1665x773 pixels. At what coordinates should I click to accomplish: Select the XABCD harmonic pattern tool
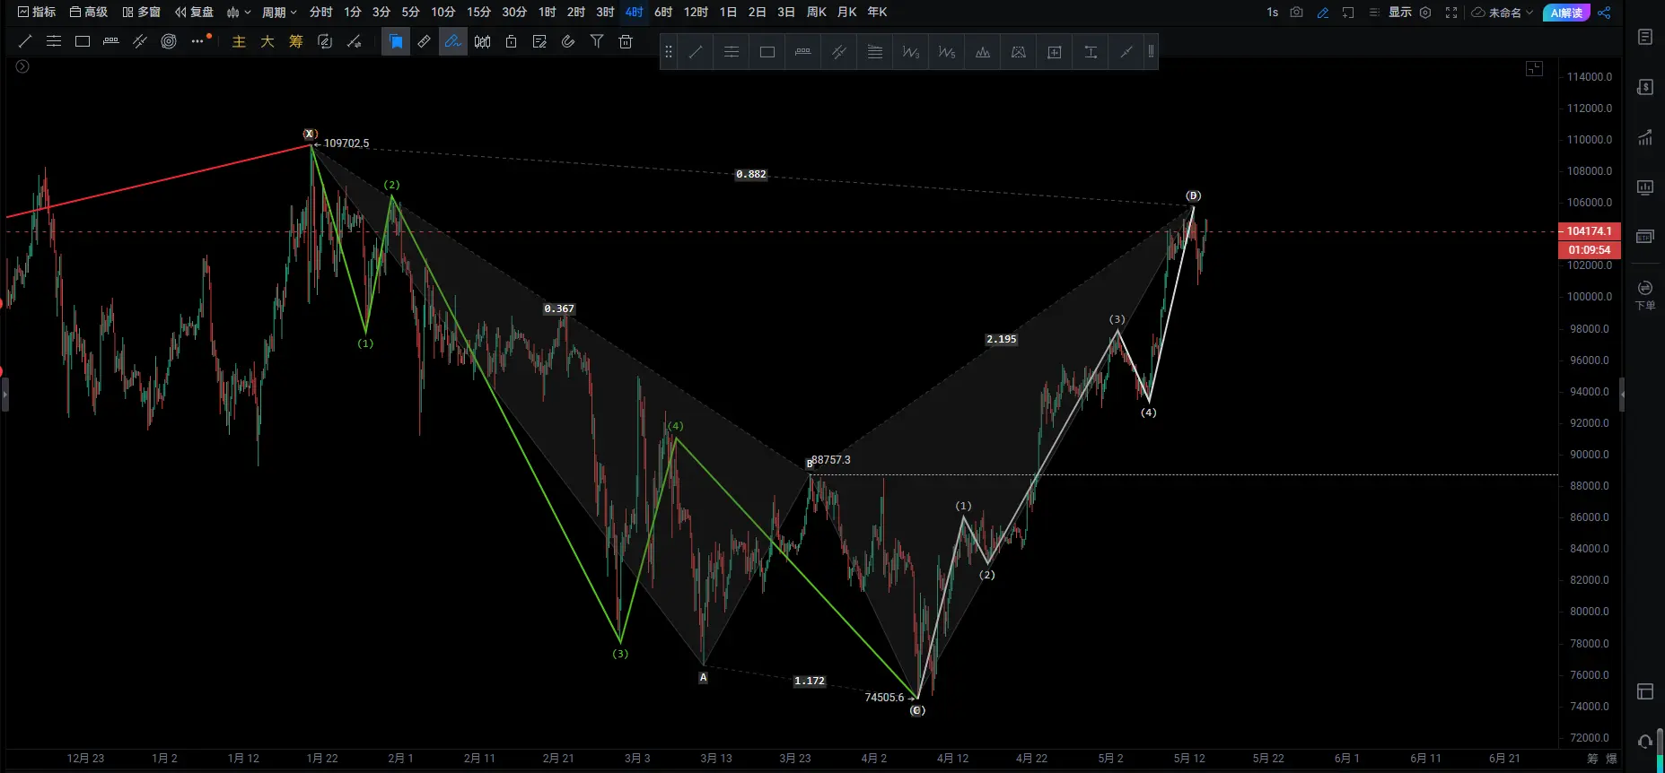coord(1019,52)
